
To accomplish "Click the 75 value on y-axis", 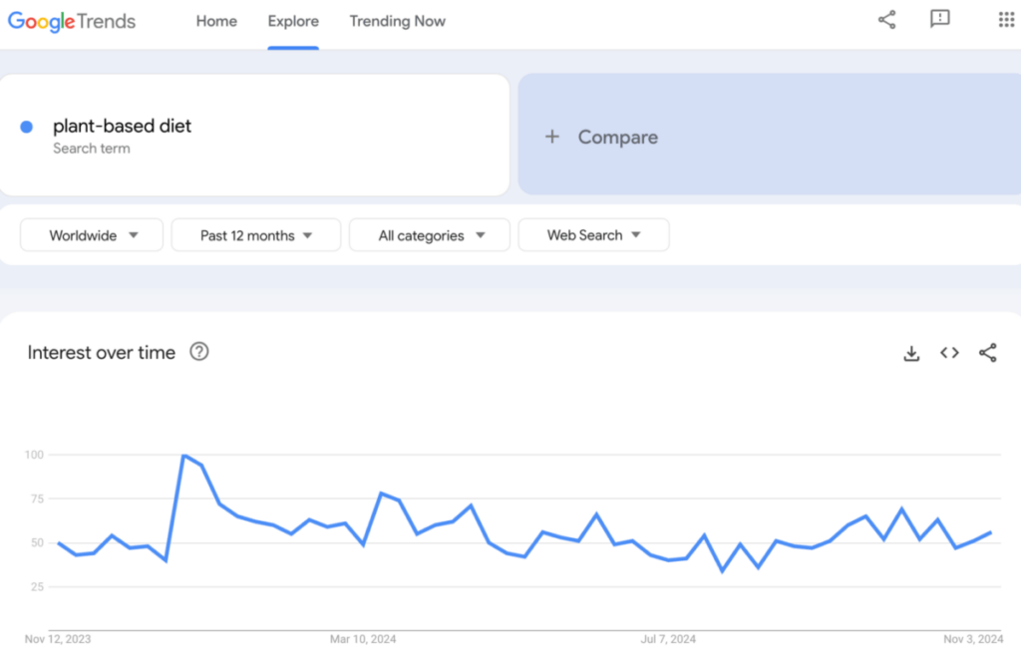I will (37, 500).
